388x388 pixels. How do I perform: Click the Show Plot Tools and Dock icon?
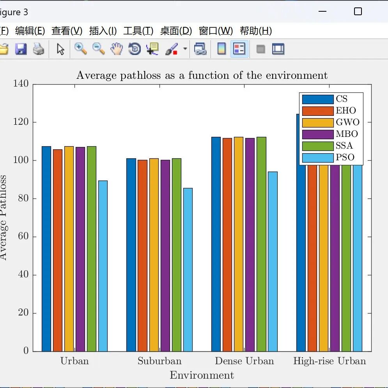[278, 49]
